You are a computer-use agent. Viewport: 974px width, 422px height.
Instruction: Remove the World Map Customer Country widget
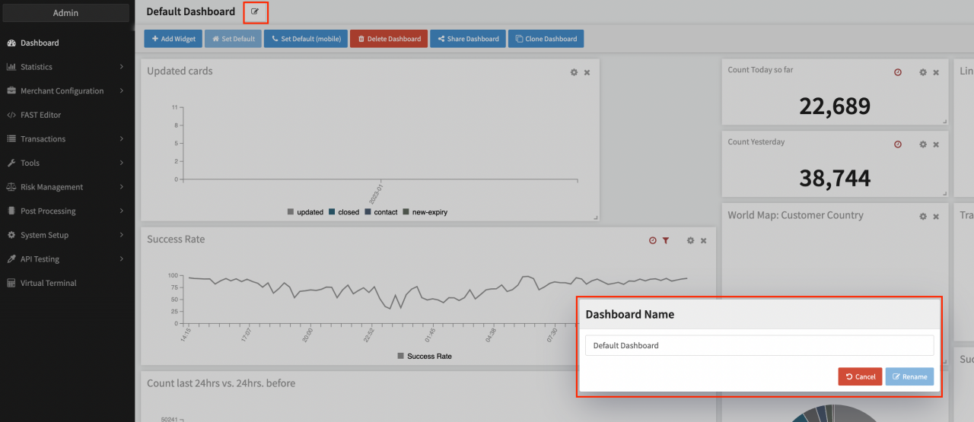point(936,217)
